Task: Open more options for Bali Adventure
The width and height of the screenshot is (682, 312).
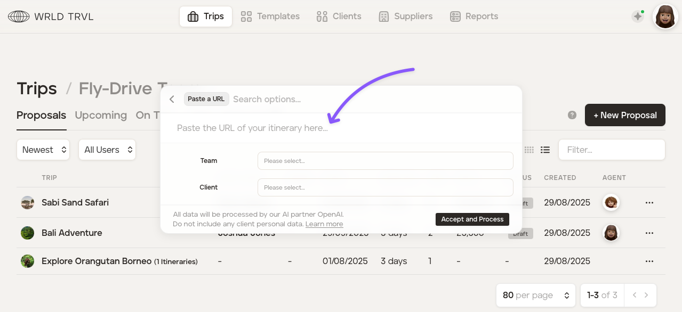Action: coord(649,233)
